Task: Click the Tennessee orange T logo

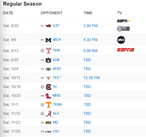Action: click(49, 105)
